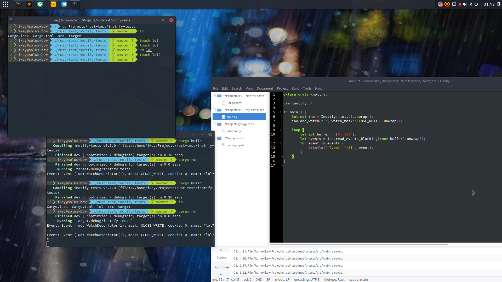Viewport: 502px width, 282px height.
Task: Click the 'encoding: UTF-8' status bar entry
Action: (x=307, y=279)
